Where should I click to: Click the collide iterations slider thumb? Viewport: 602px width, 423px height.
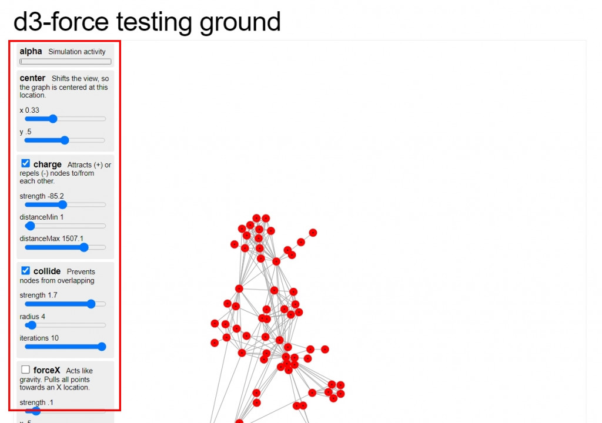coord(101,347)
